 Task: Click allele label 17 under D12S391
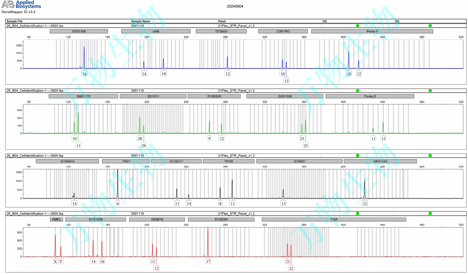tap(208, 261)
